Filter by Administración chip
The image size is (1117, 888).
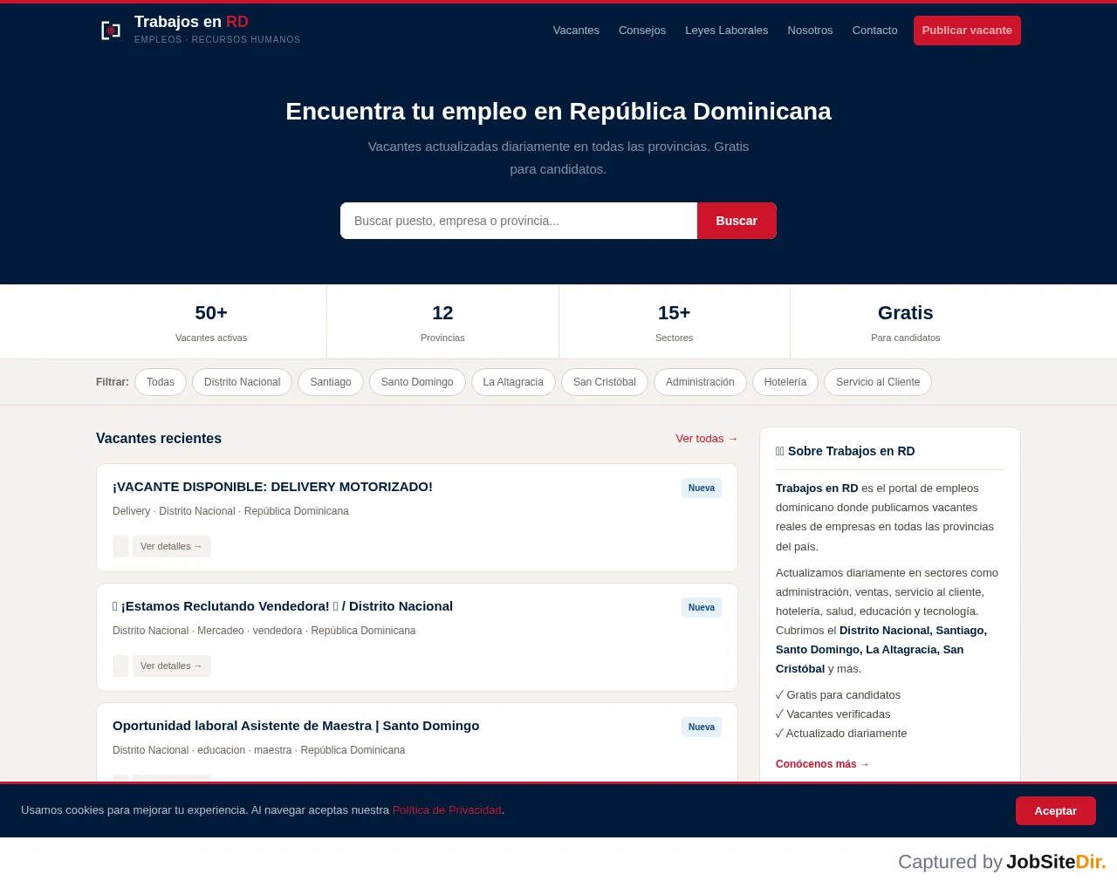tap(700, 382)
